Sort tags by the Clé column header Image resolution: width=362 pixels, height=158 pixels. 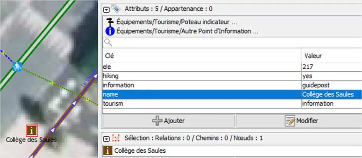(x=201, y=56)
